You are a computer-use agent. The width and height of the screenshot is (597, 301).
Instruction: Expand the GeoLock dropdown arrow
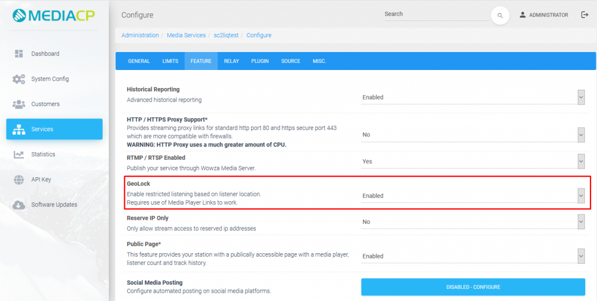tap(581, 195)
